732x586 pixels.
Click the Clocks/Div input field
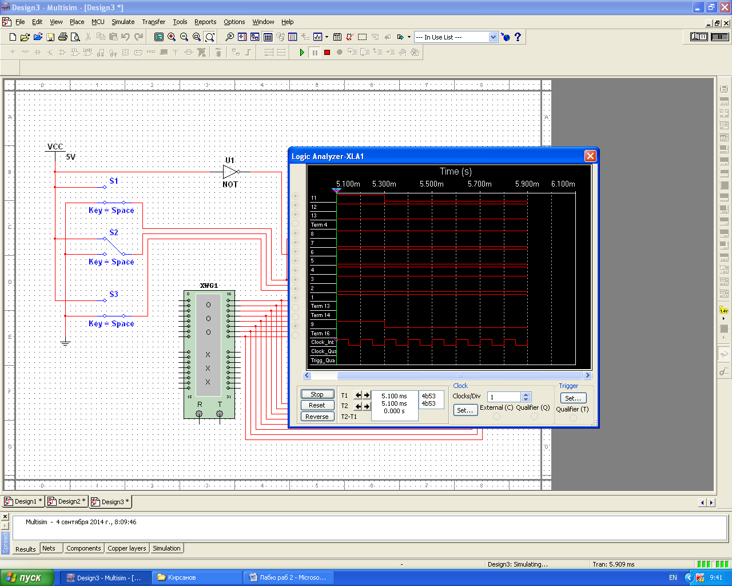point(504,397)
